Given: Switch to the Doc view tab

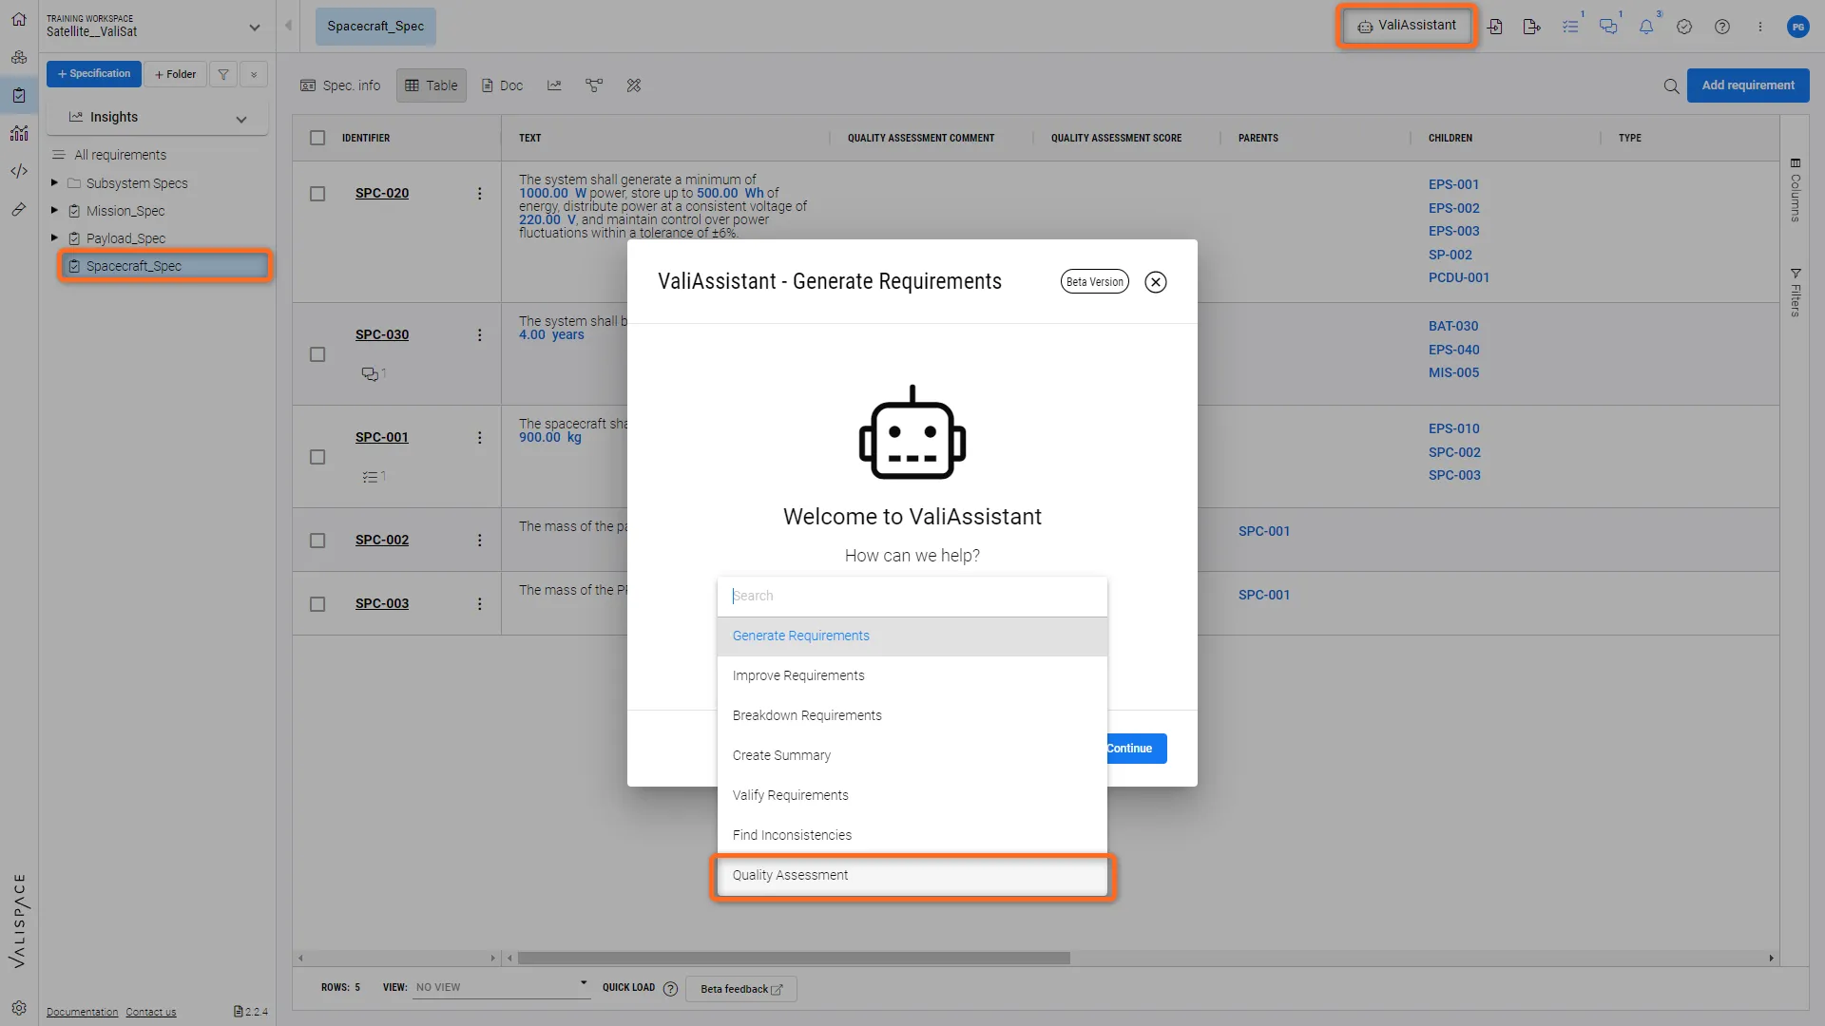Looking at the screenshot, I should 502,85.
